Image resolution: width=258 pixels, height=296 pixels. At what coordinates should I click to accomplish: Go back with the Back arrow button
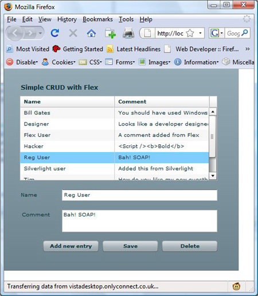(x=15, y=33)
